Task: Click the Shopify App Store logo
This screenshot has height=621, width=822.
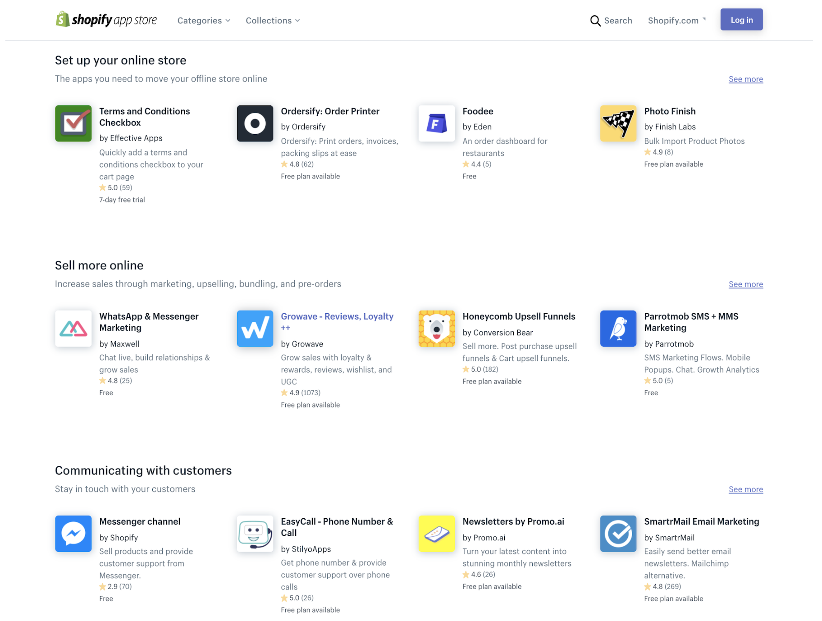Action: 106,20
